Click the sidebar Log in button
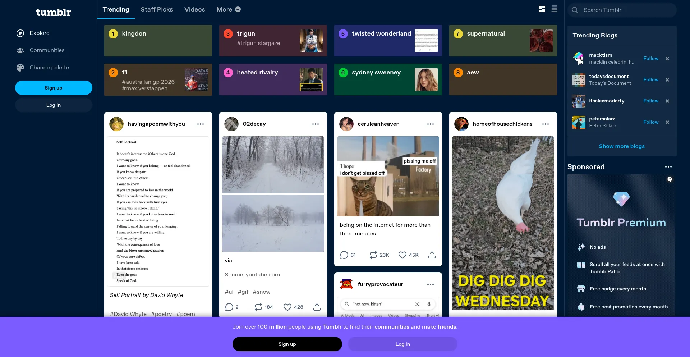This screenshot has width=690, height=357. (54, 105)
